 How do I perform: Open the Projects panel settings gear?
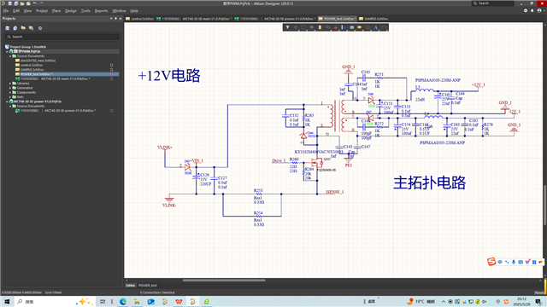click(x=40, y=28)
